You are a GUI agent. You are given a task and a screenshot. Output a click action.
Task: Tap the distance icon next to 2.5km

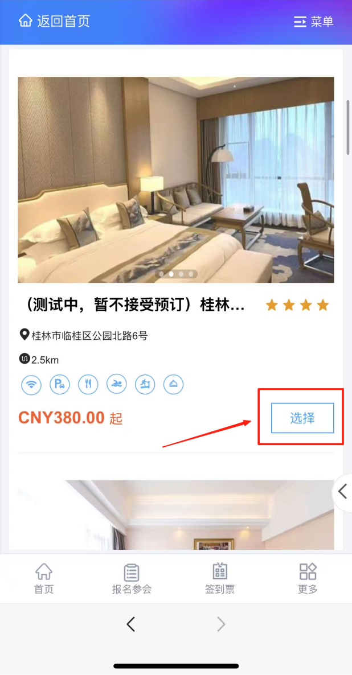tap(24, 359)
